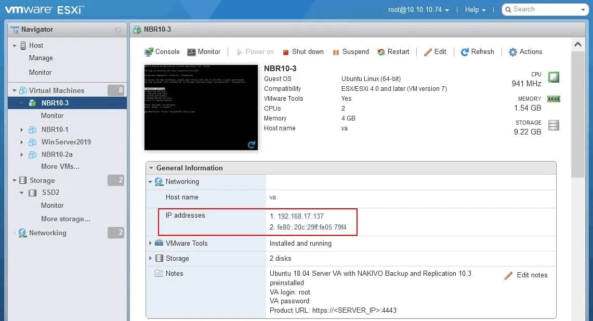Refresh the VM page
This screenshot has height=321, width=593.
click(x=477, y=52)
